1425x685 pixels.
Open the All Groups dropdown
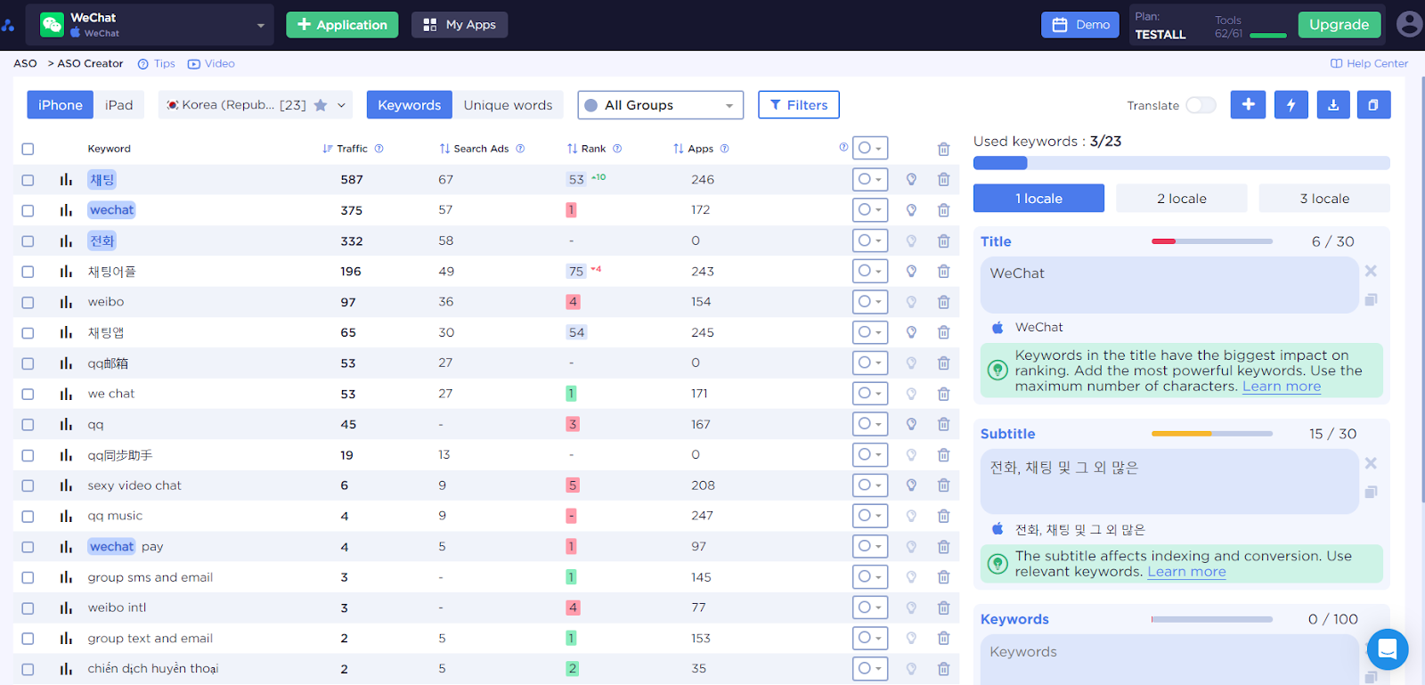coord(660,105)
